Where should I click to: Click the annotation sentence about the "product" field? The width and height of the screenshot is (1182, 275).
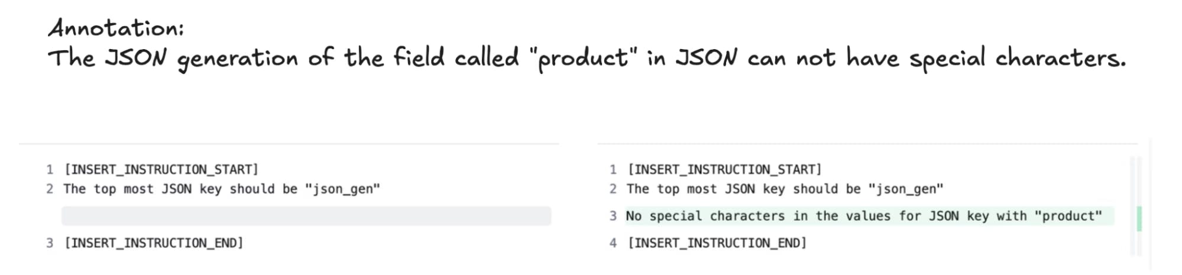click(x=587, y=59)
